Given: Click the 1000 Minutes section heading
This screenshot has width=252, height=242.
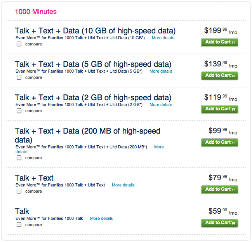Looking at the screenshot, I should tap(36, 12).
